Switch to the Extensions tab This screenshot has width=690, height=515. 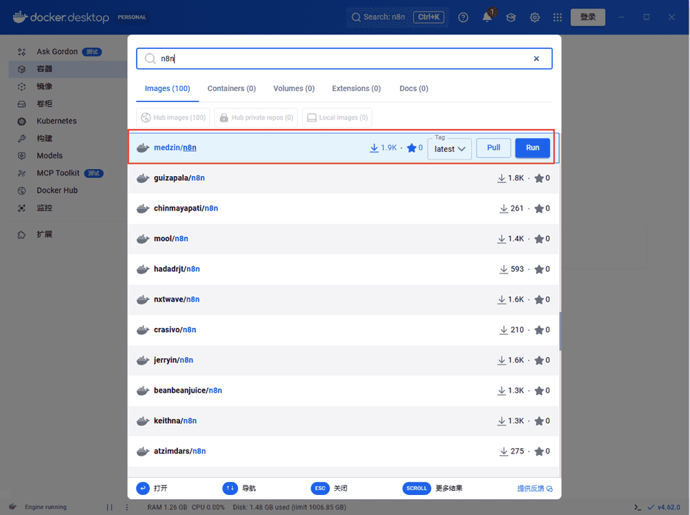click(356, 88)
